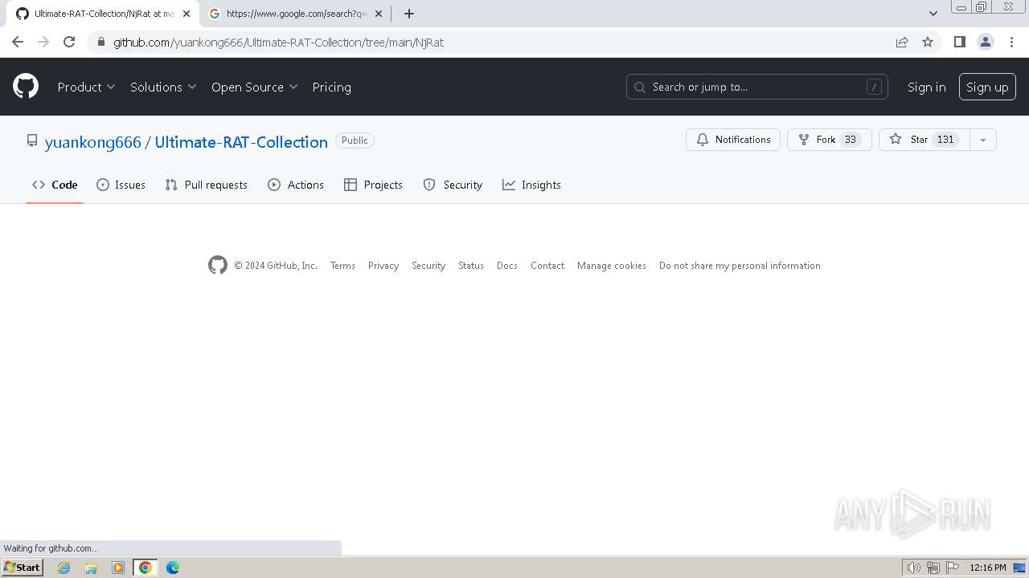1029x578 pixels.
Task: Open the browser side panel
Action: (x=959, y=42)
